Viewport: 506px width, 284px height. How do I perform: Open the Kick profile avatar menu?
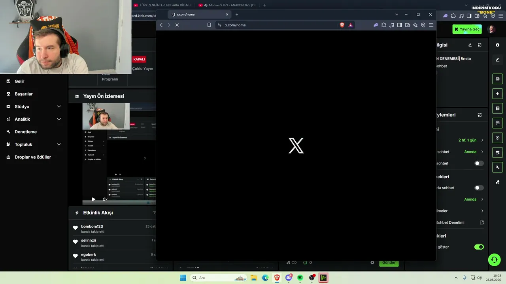click(492, 29)
